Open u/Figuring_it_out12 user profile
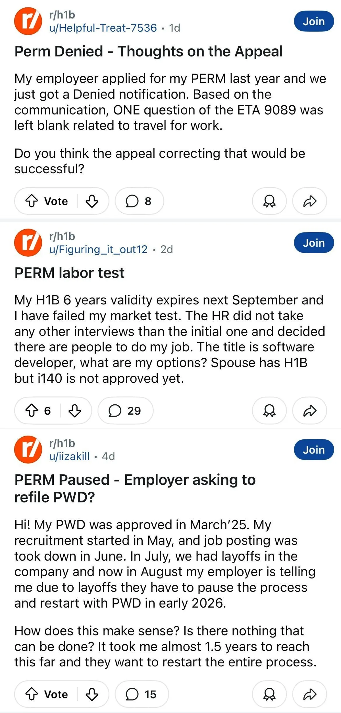The height and width of the screenshot is (713, 341). coord(98,249)
